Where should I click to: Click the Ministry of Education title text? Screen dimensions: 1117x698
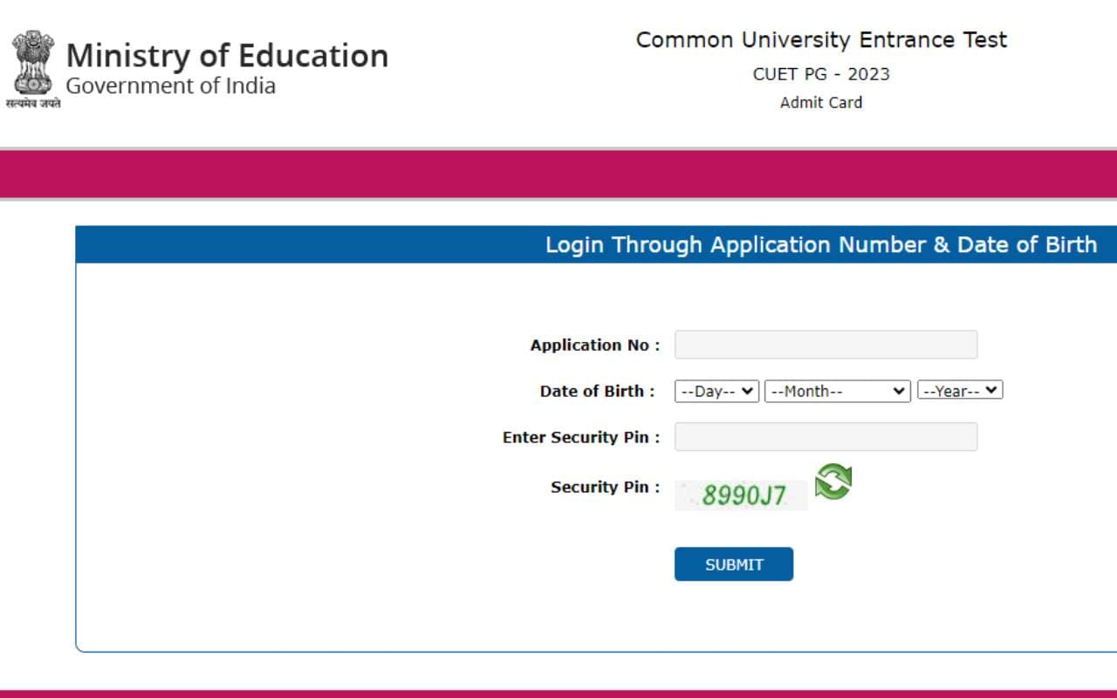pyautogui.click(x=227, y=55)
